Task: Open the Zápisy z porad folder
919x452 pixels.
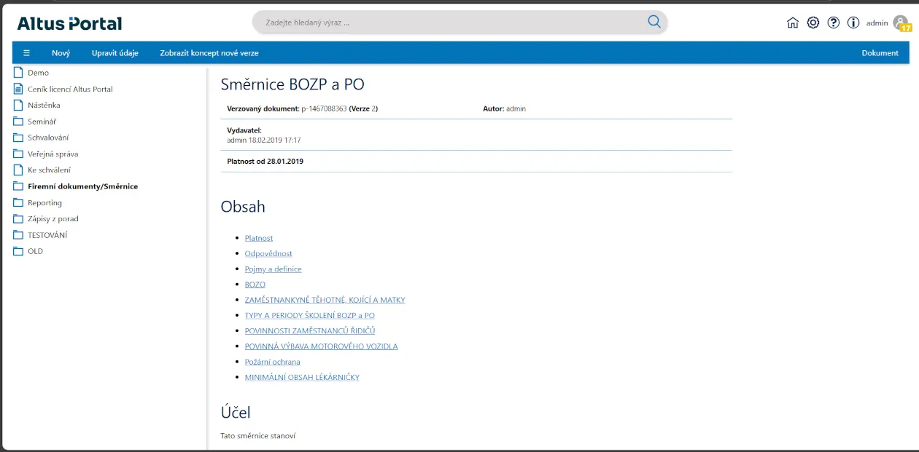Action: 53,219
